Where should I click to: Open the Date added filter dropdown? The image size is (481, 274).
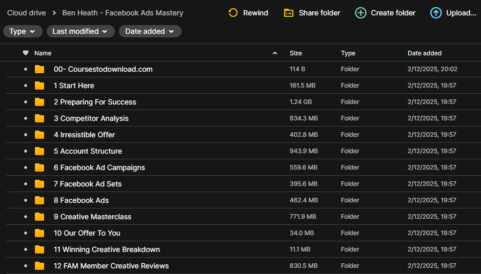point(150,31)
